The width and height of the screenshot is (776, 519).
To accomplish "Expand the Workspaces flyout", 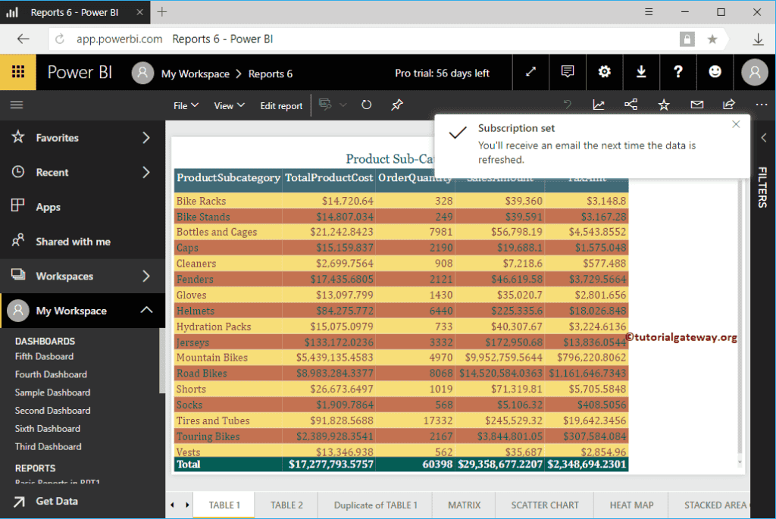I will (146, 276).
